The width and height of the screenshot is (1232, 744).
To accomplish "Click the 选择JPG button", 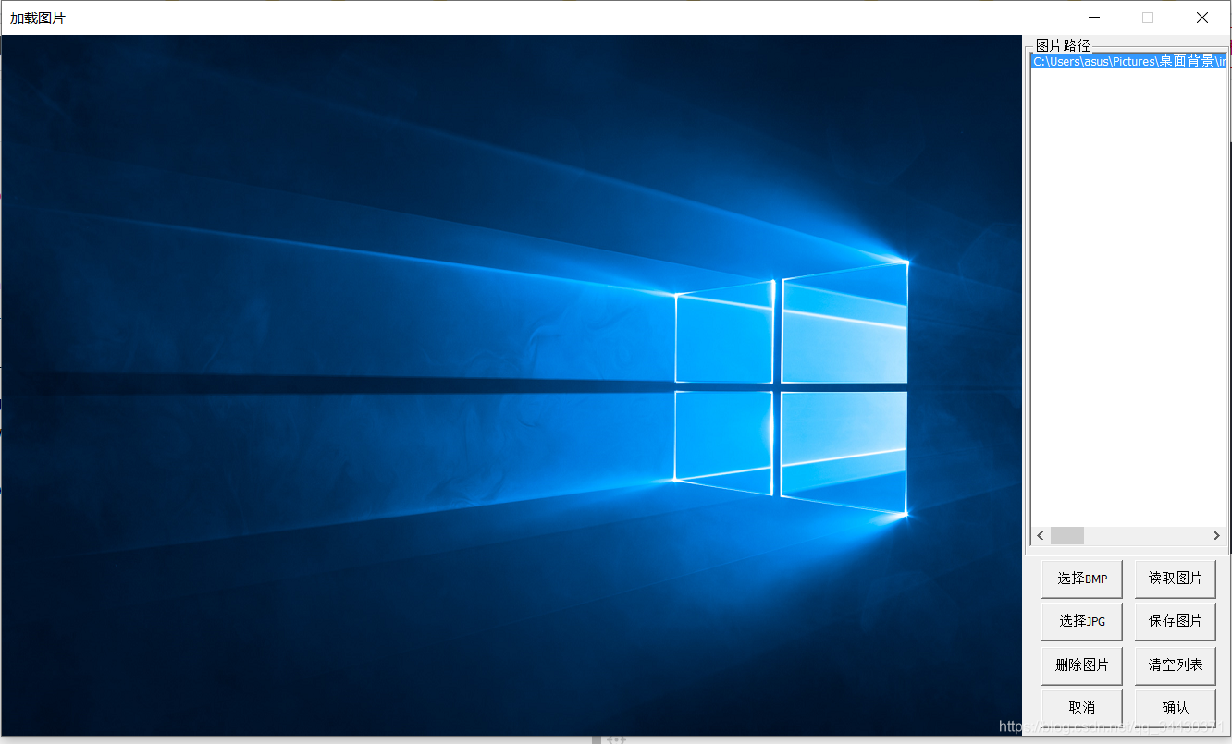I will click(x=1082, y=621).
